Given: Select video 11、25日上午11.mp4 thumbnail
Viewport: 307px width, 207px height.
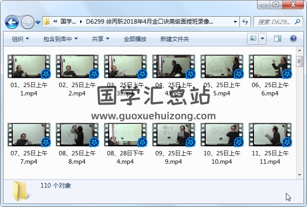Looking at the screenshot, I should [x=270, y=135].
